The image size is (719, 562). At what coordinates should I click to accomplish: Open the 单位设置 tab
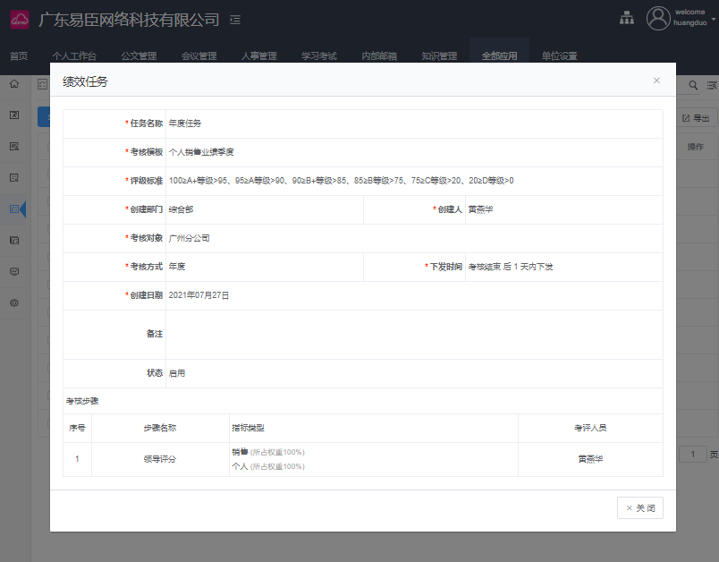point(560,56)
